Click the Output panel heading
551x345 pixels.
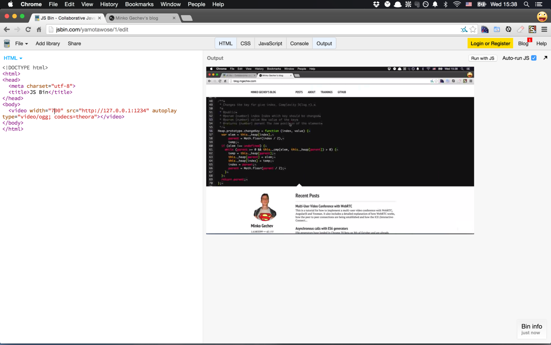coord(215,58)
